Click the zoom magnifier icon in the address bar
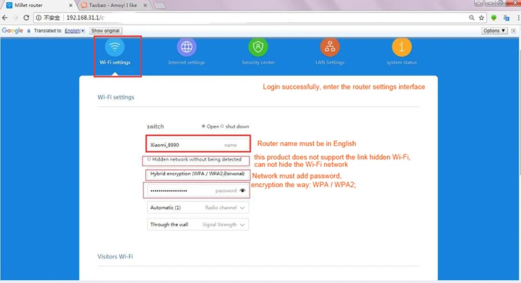 point(472,18)
